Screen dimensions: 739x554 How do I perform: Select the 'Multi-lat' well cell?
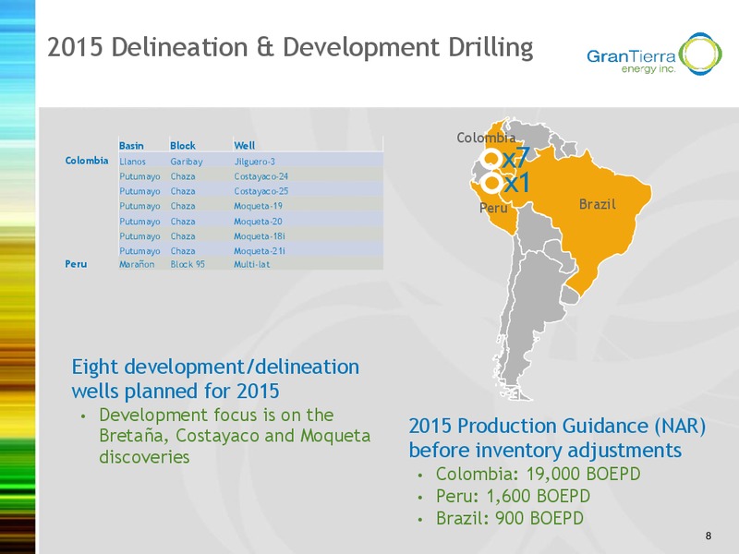coord(251,264)
